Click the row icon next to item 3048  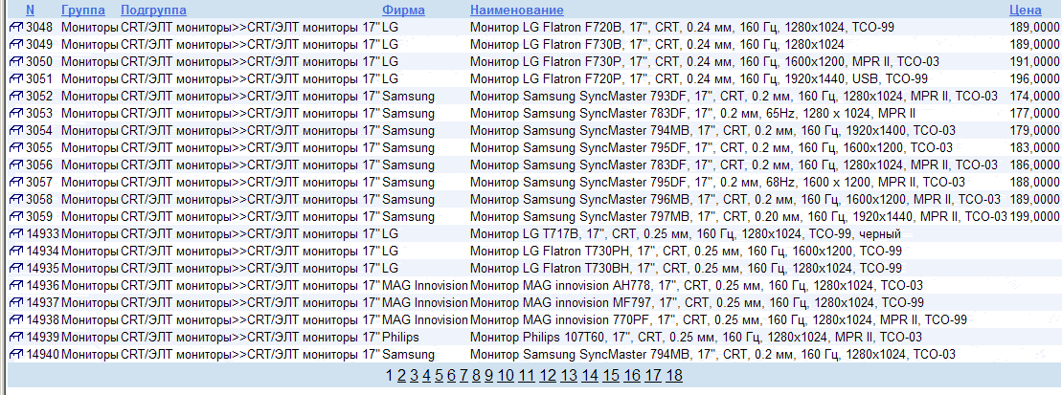(16, 27)
